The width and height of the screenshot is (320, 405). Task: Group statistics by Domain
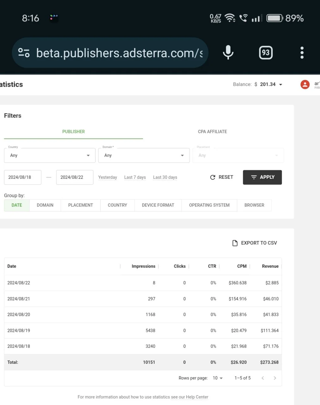(45, 205)
